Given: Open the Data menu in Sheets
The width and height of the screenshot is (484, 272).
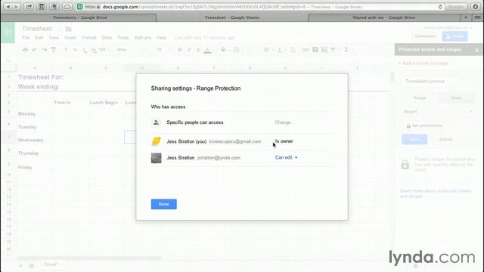Looking at the screenshot, I should (x=107, y=38).
